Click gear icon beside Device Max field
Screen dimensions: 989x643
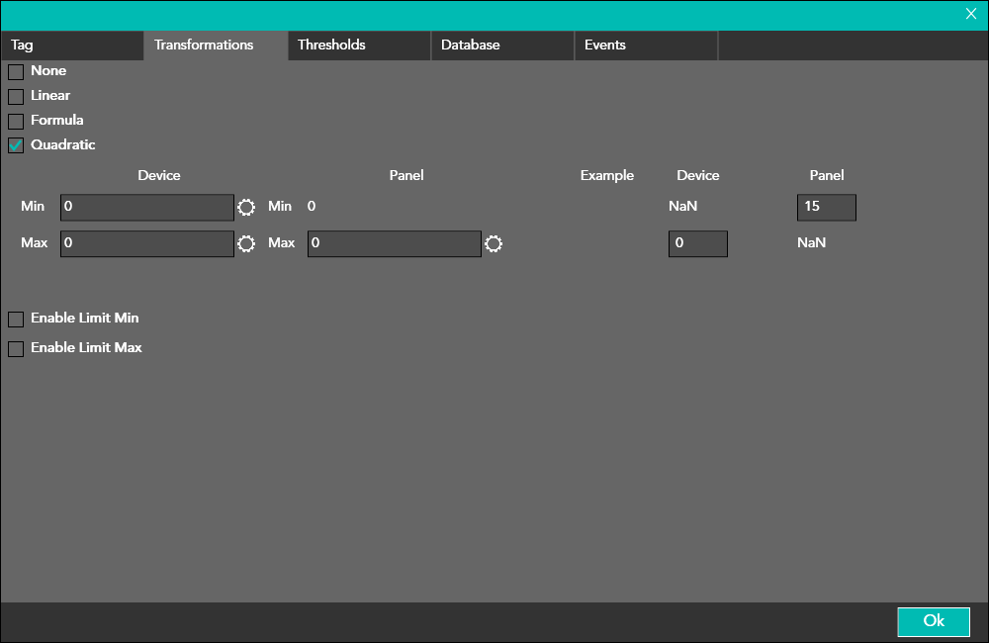[246, 243]
